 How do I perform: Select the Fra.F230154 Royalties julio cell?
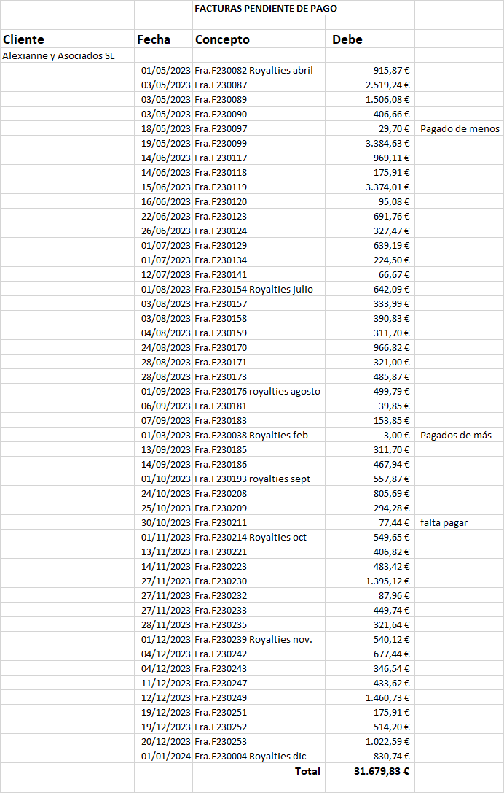click(x=254, y=289)
